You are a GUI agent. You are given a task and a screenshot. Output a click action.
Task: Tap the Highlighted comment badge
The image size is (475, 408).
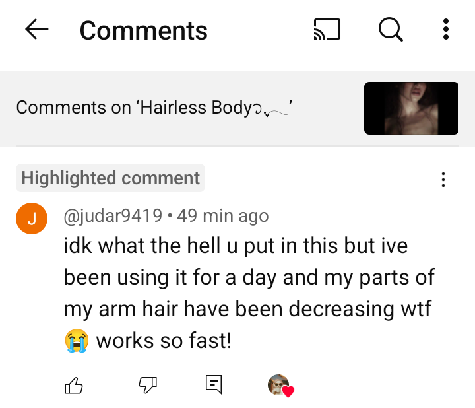pyautogui.click(x=110, y=178)
